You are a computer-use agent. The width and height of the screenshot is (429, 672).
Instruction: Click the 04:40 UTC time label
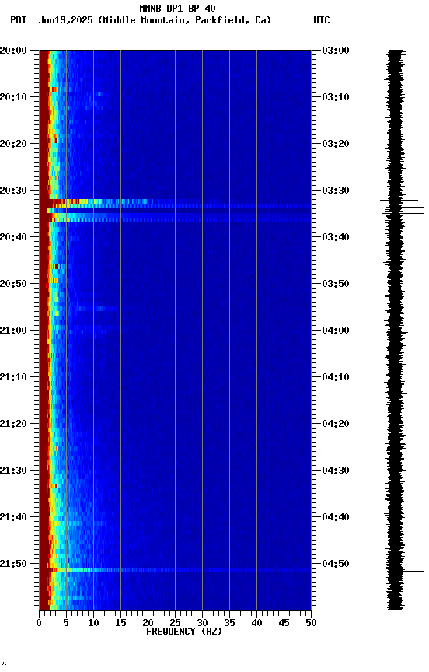click(336, 517)
